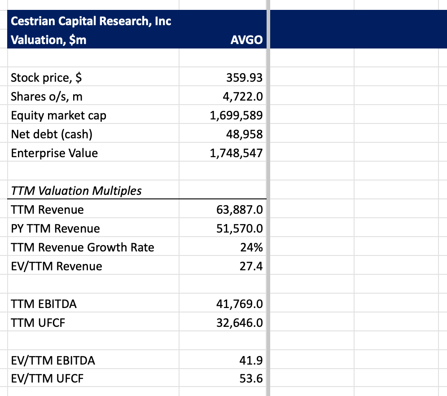Click the Net debt (cash) label cell
The width and height of the screenshot is (447, 396).
pyautogui.click(x=52, y=135)
